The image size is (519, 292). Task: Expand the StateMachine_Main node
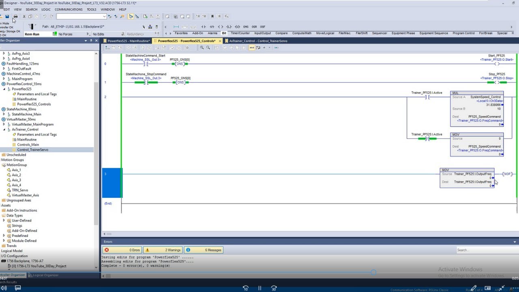click(4, 114)
